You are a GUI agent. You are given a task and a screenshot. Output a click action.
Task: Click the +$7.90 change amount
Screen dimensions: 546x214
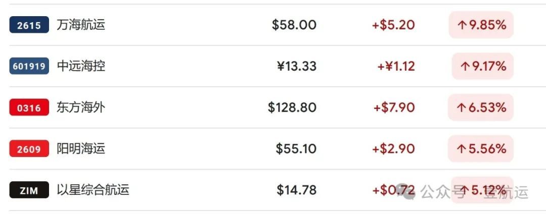click(x=394, y=108)
